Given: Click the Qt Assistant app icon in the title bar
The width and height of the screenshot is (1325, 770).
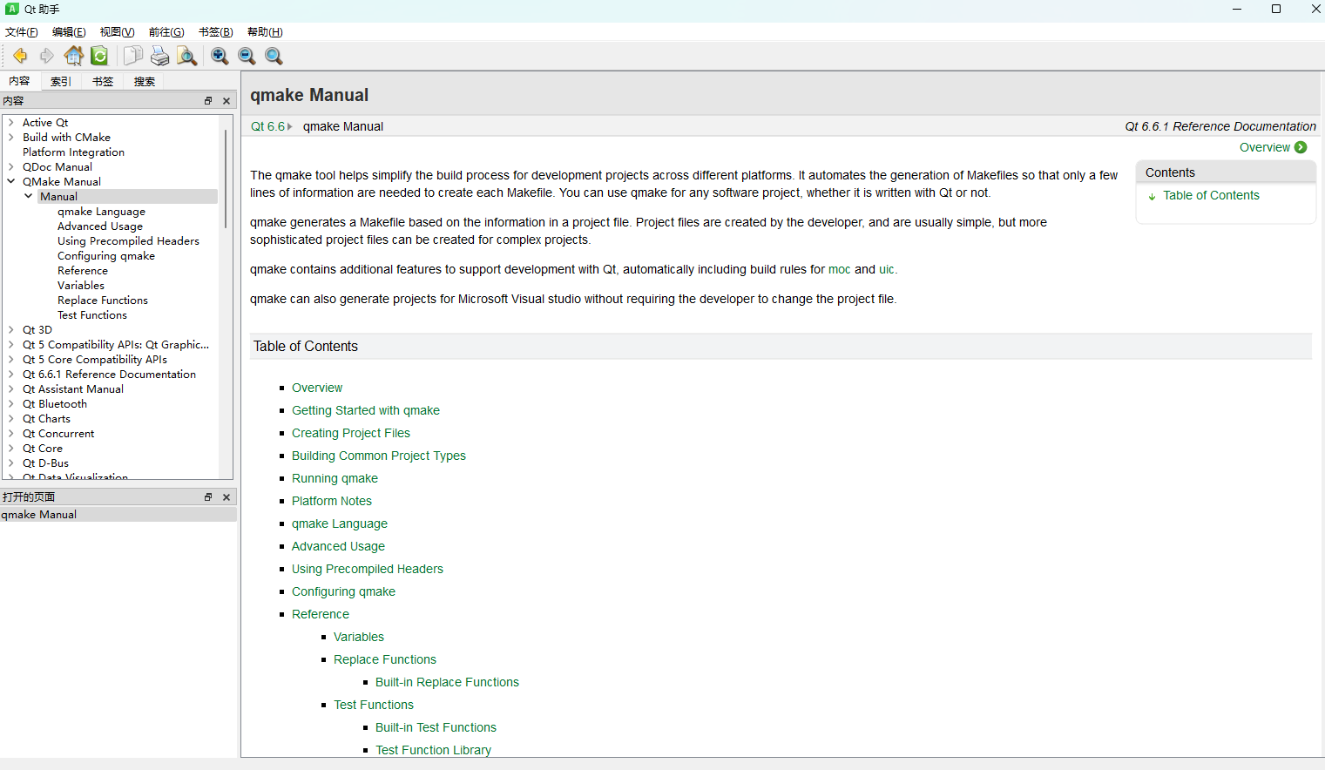Looking at the screenshot, I should [x=12, y=9].
